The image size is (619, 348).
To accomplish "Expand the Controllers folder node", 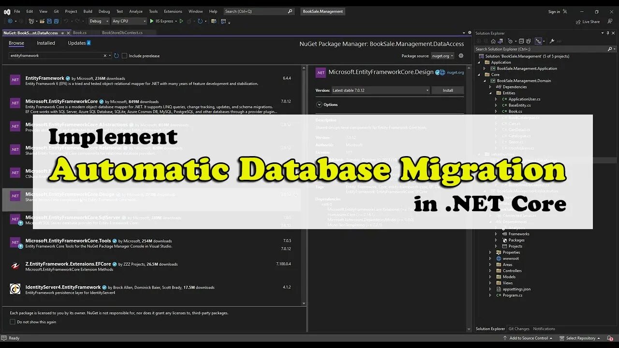I will pyautogui.click(x=491, y=271).
